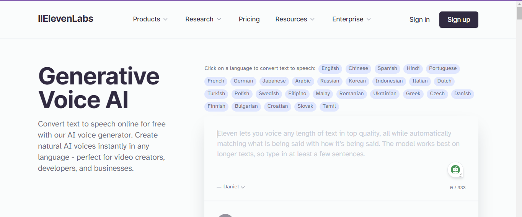Select the Swedish language chip
This screenshot has width=522, height=217.
(x=269, y=94)
